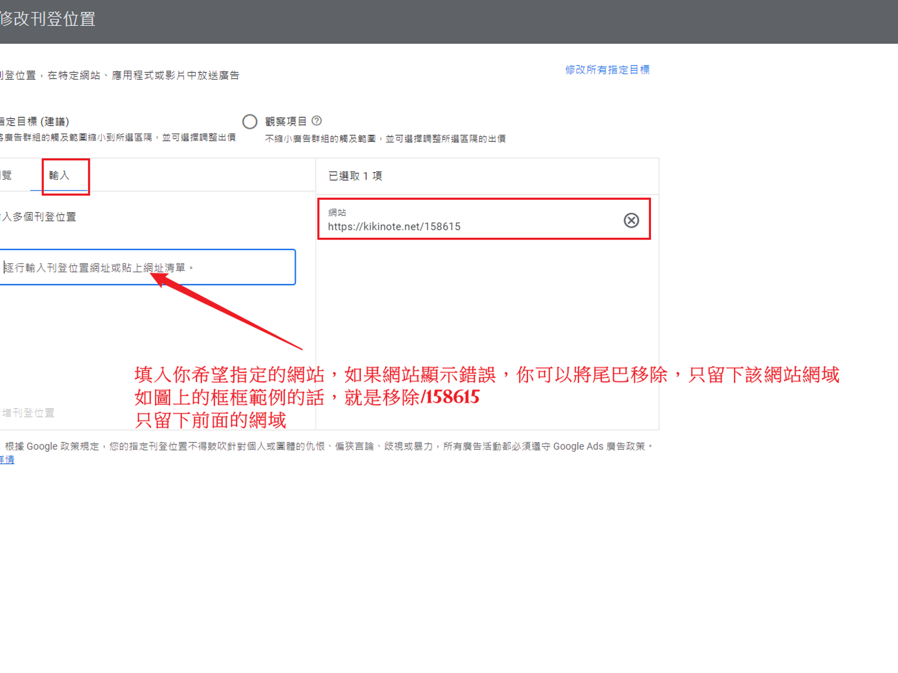Viewport: 898px width, 673px height.
Task: Click the selected website https://kikinote.net/158615
Action: (x=394, y=227)
